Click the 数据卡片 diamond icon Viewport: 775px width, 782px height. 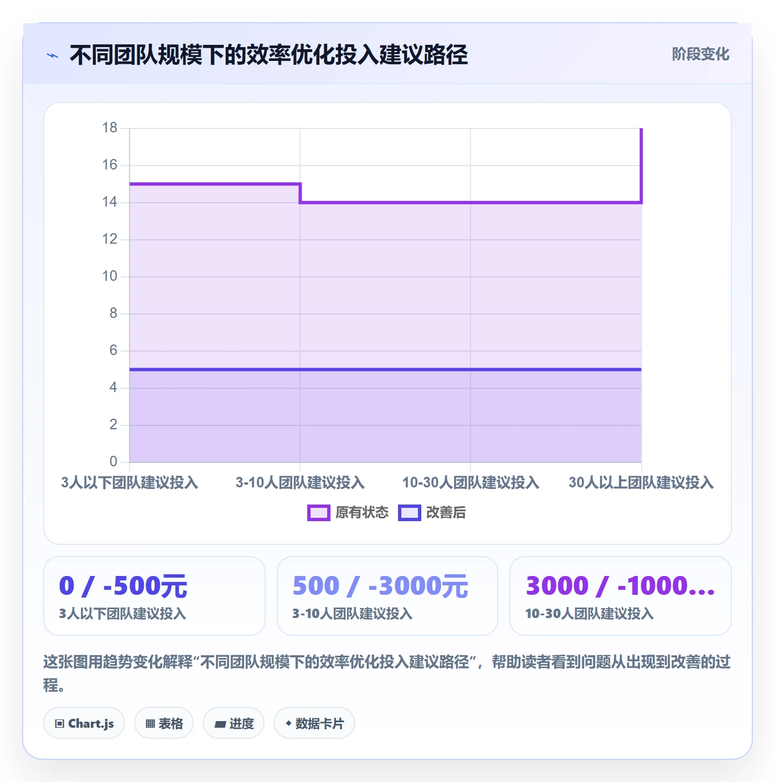(288, 723)
